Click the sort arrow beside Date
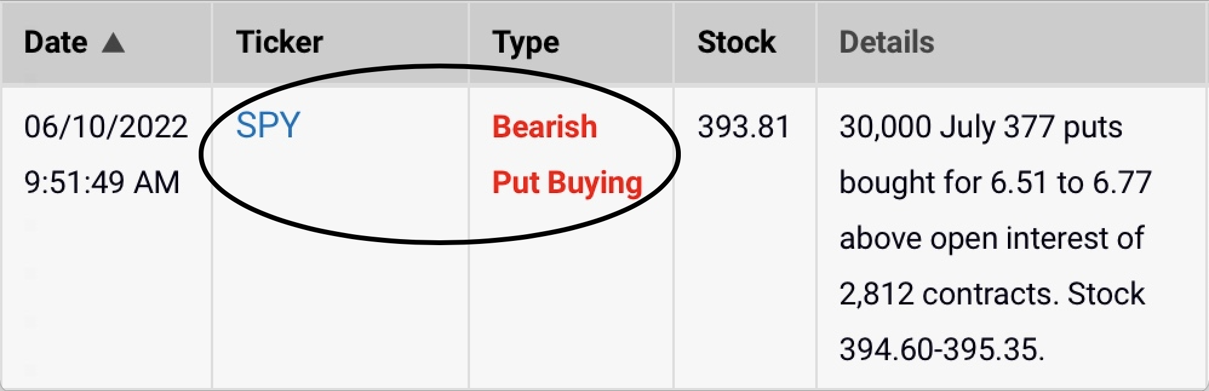Viewport: 1209px width, 391px height. point(113,43)
